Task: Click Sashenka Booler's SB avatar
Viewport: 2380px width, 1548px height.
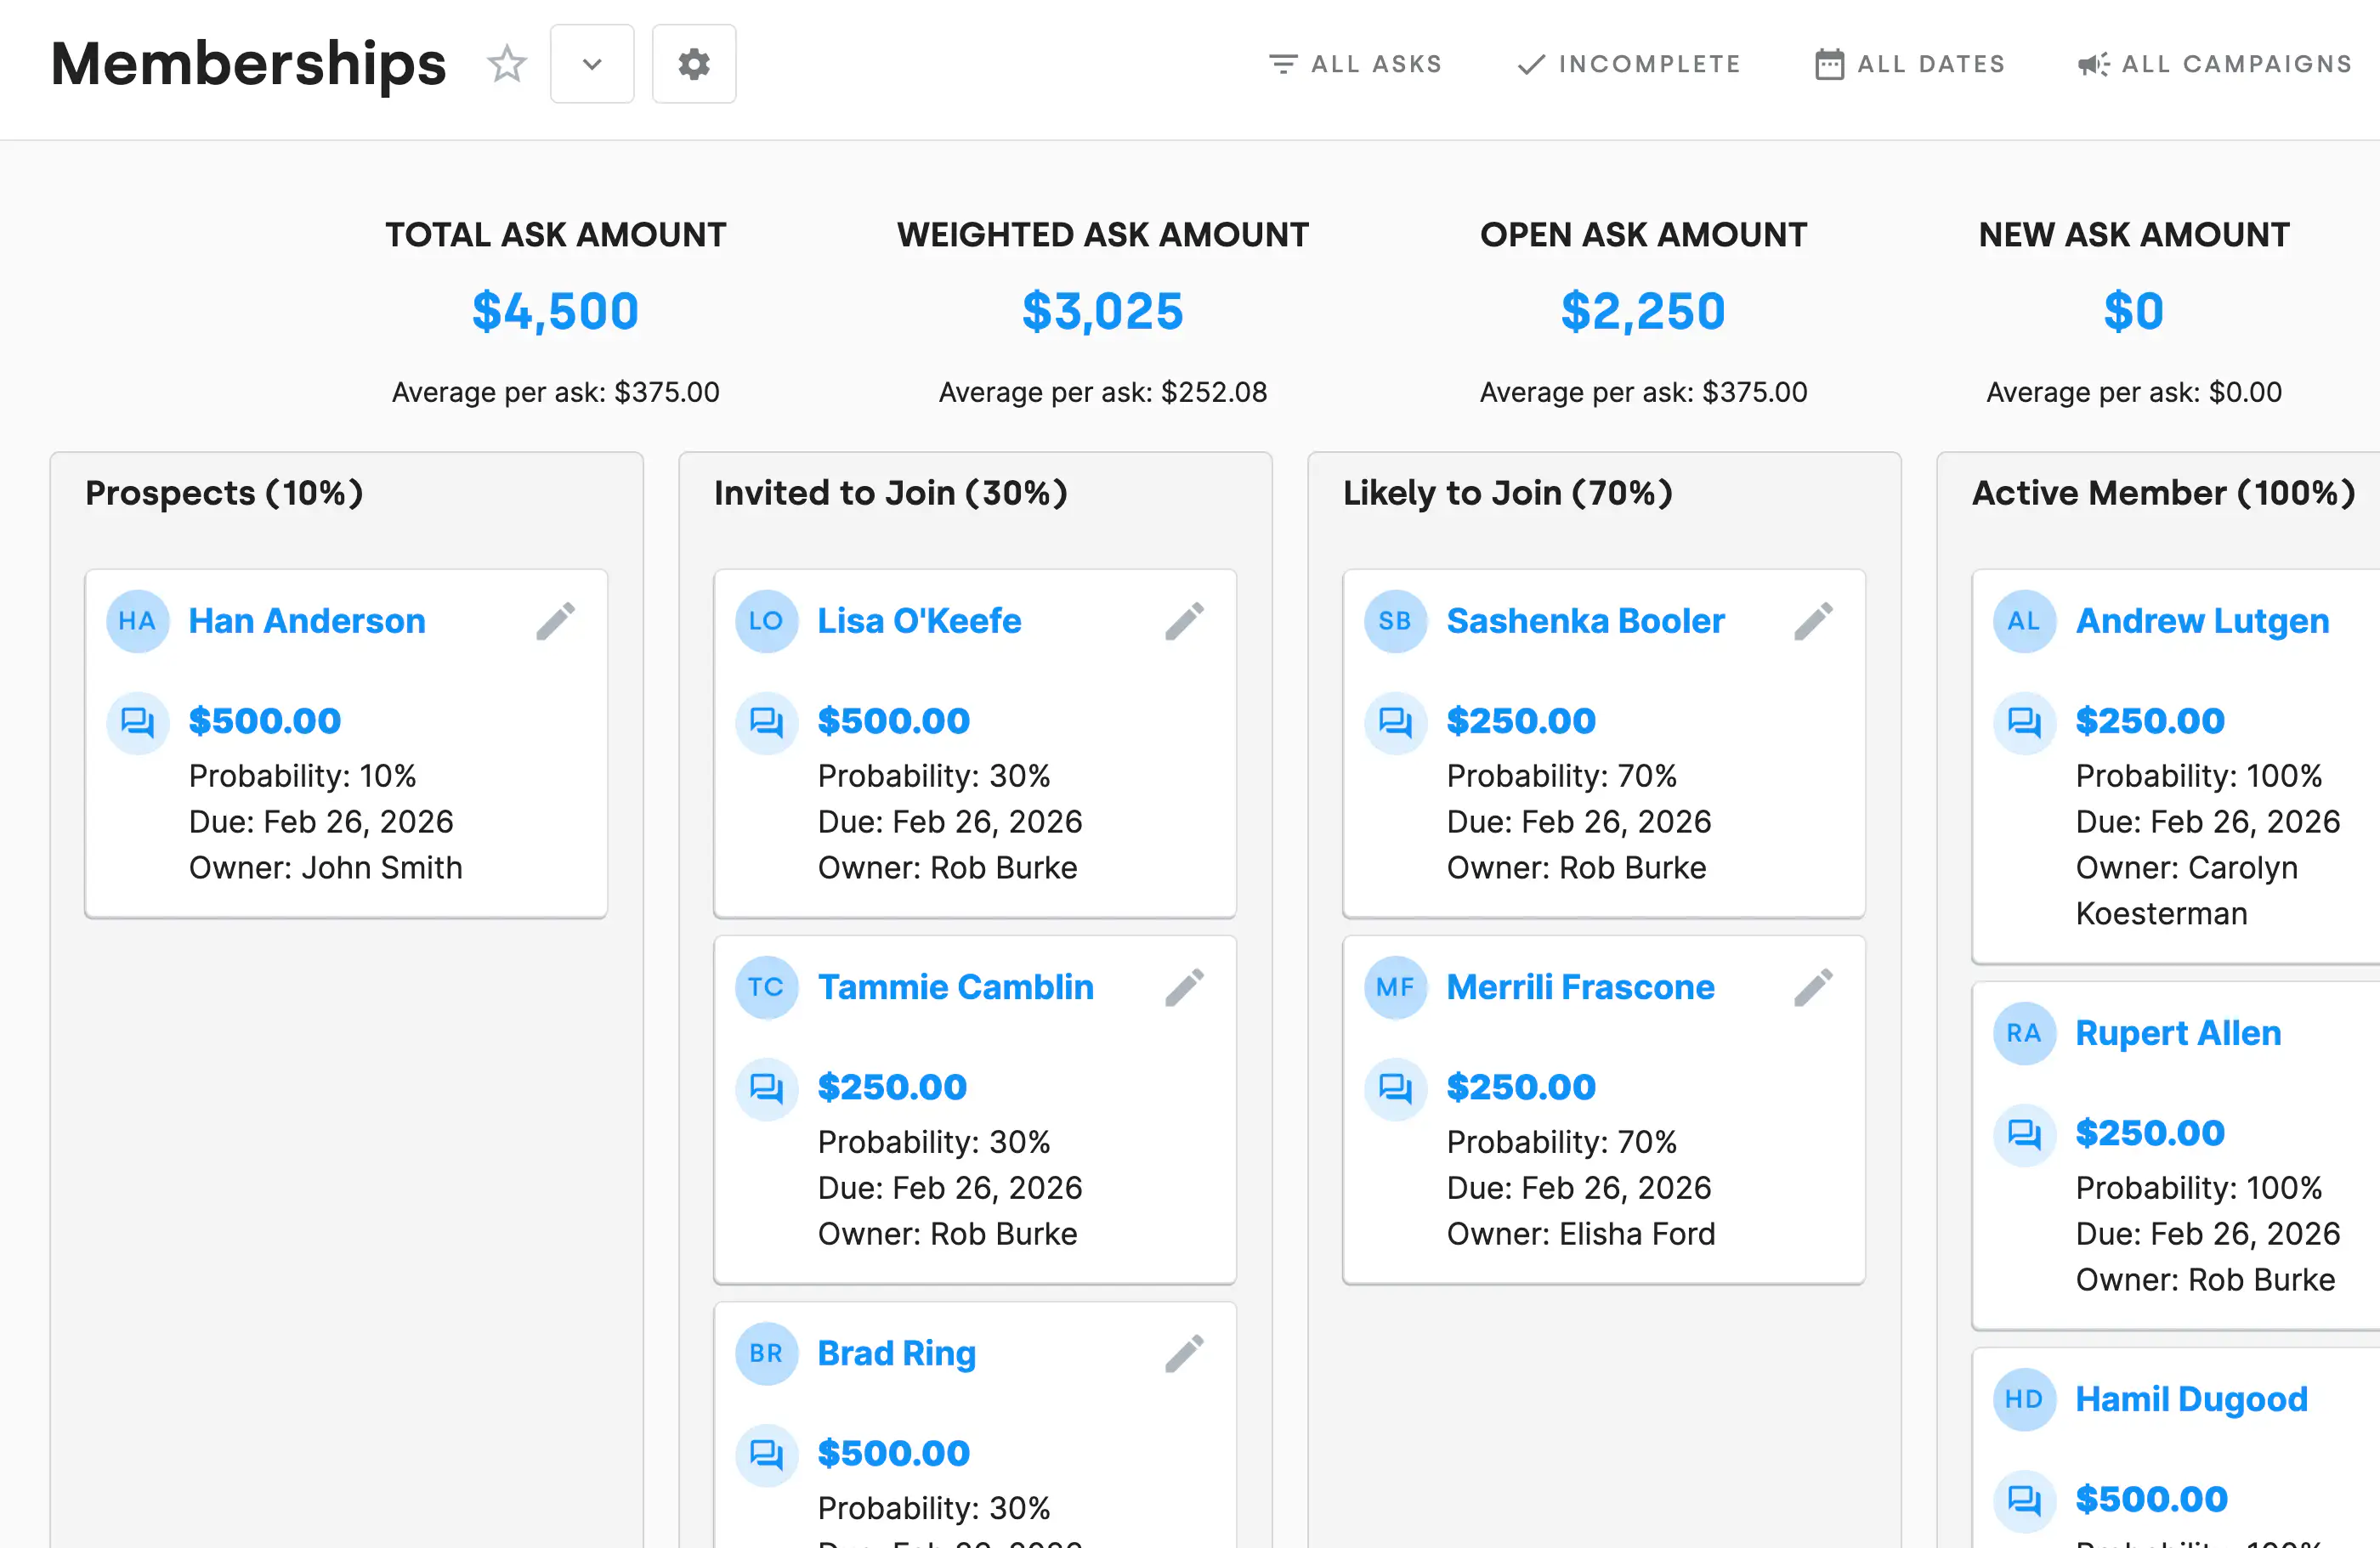Action: [1396, 620]
